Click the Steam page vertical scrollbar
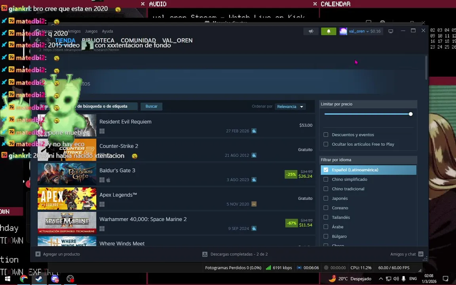 [x=426, y=68]
